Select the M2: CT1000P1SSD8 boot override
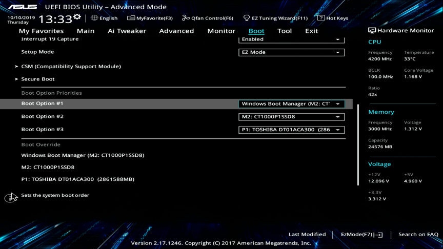Screen dimensions: 443x249 pyautogui.click(x=48, y=167)
